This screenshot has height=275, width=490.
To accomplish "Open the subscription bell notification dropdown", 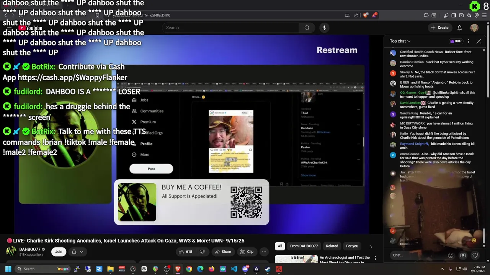I will 77,252.
